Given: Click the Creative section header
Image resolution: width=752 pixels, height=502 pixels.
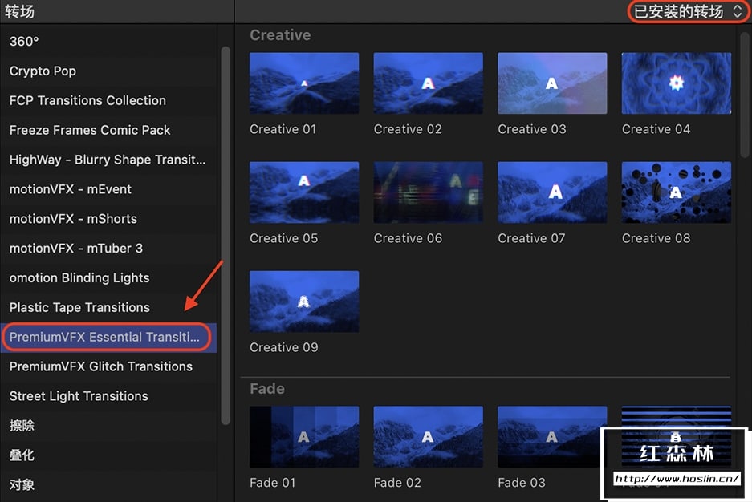Looking at the screenshot, I should (x=280, y=35).
